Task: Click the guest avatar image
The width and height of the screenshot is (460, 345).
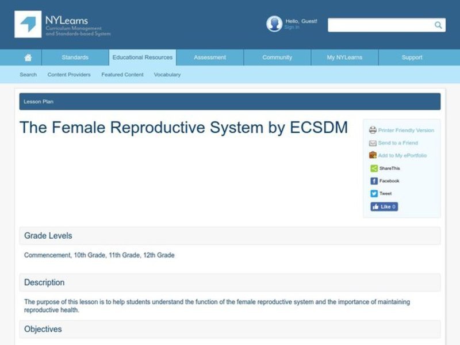Action: (x=274, y=23)
